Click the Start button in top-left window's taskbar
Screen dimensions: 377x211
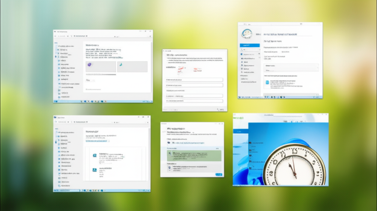click(56, 101)
